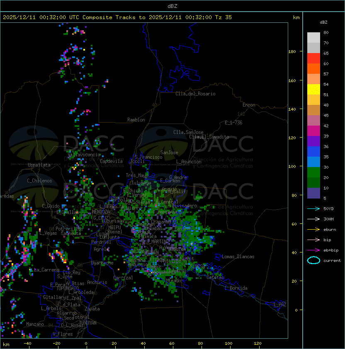
Task: Click the 'La_Carrera' map label
Action: click(46, 270)
